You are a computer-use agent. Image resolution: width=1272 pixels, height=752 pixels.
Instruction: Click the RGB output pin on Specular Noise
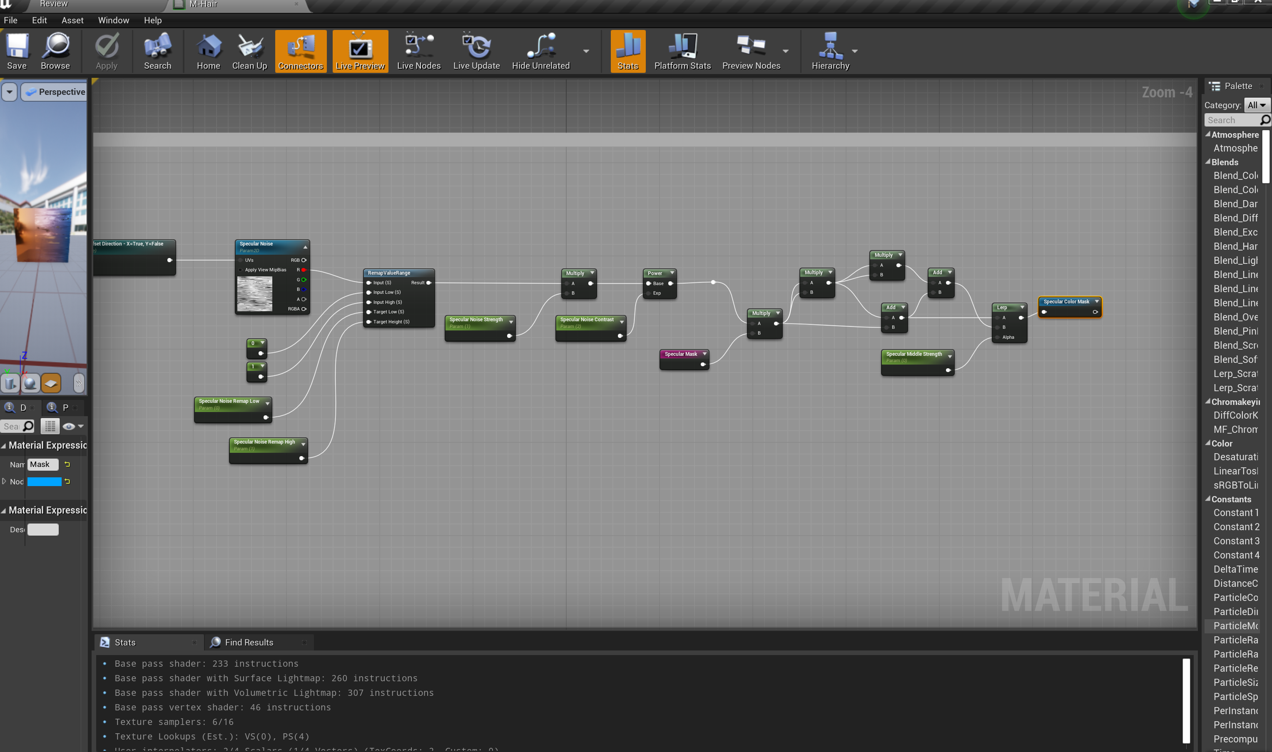(x=304, y=260)
